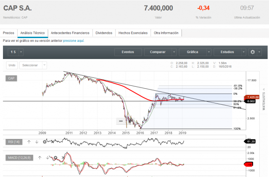Click the CAP series label
269x177 pixels.
[11, 78]
